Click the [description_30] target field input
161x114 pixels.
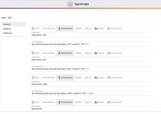(x=90, y=35)
